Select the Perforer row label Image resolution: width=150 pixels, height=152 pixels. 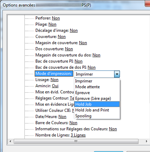pos(43,18)
